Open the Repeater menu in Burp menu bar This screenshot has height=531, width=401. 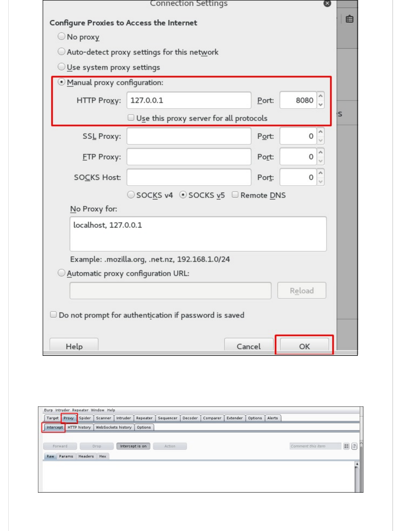(80, 410)
